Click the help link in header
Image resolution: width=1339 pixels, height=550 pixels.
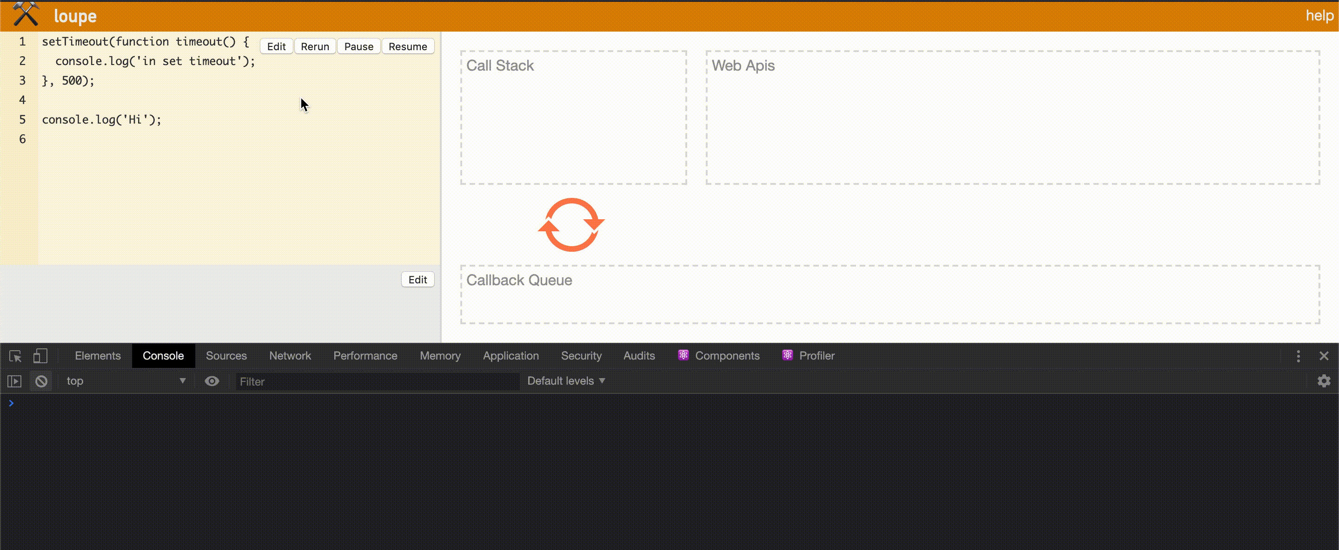1319,16
